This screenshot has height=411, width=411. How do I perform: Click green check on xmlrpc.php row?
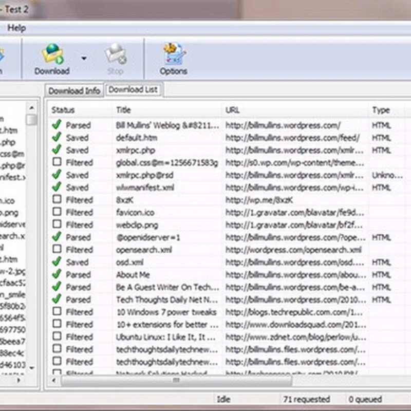(x=57, y=150)
